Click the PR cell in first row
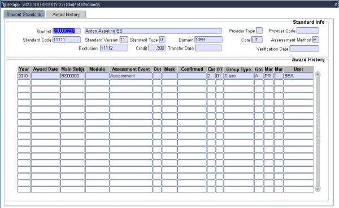The height and width of the screenshot is (208, 339). point(268,76)
